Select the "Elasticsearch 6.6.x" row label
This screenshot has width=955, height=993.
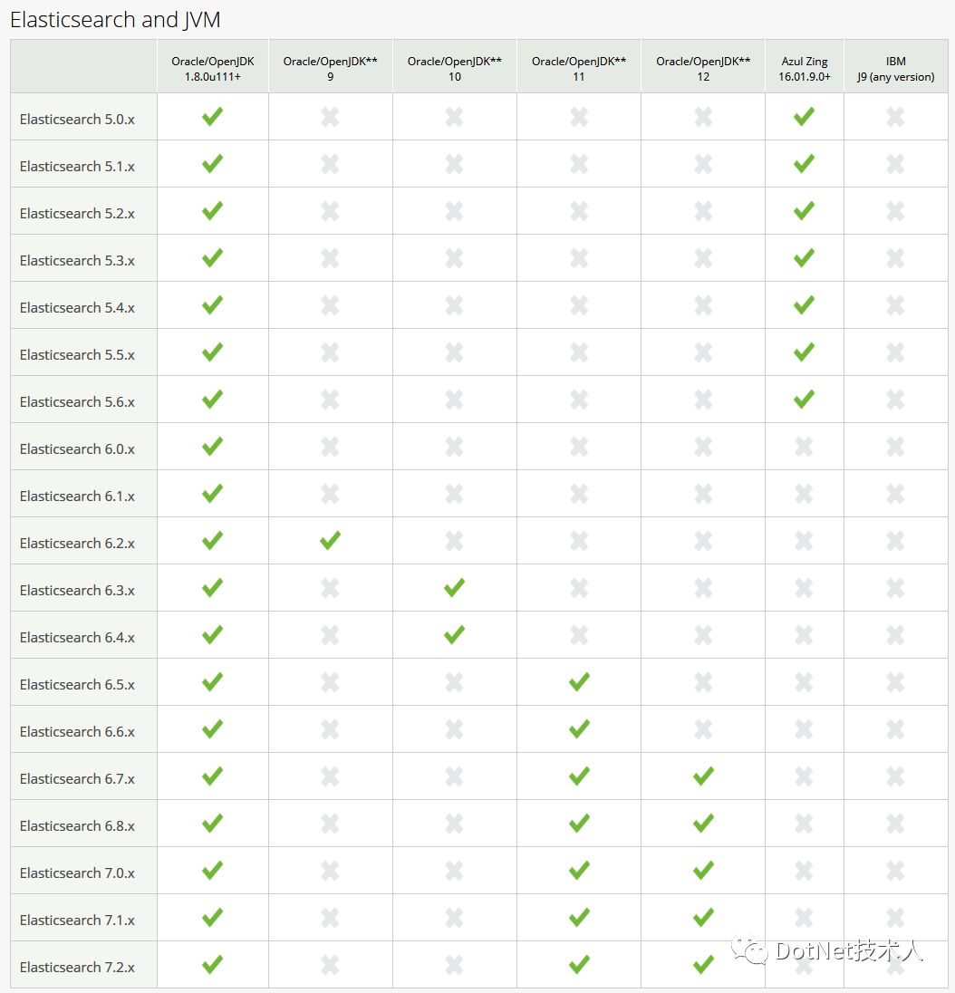pos(77,731)
